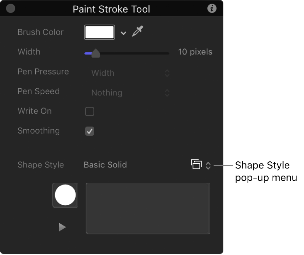Click the chevron inside the Shape Style menu control
The width and height of the screenshot is (304, 255).
[208, 165]
